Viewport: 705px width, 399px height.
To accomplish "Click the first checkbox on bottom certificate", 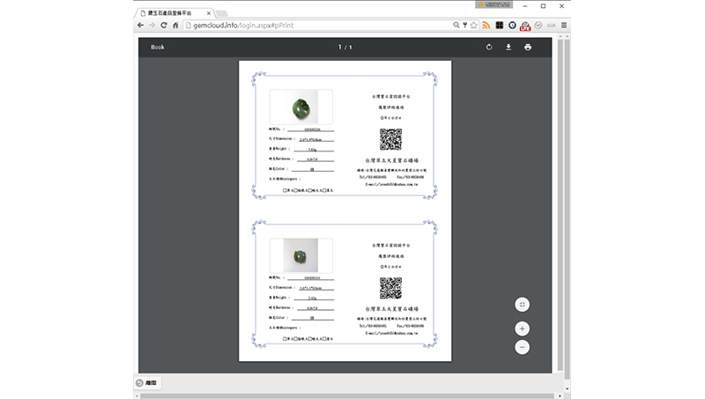I will point(285,338).
